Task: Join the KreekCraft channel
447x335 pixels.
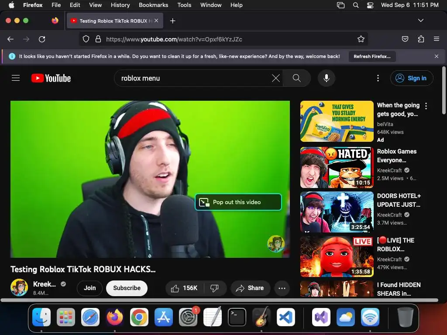Action: point(89,288)
